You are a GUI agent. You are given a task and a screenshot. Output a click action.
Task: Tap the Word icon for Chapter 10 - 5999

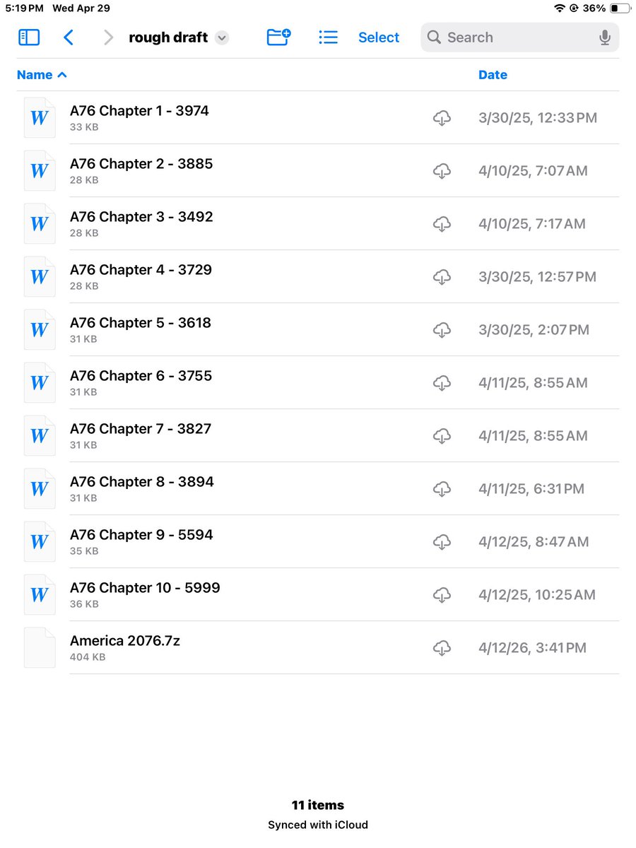[x=39, y=594]
